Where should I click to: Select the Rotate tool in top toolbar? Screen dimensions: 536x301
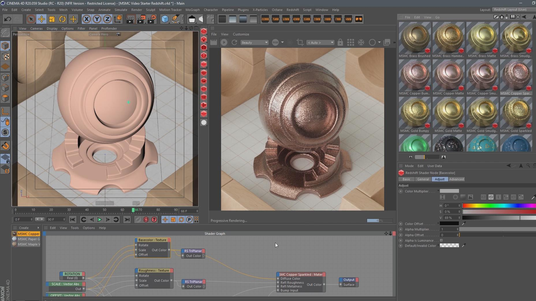click(62, 19)
